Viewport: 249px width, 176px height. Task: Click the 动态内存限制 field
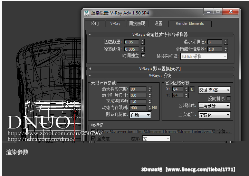coord(138,108)
